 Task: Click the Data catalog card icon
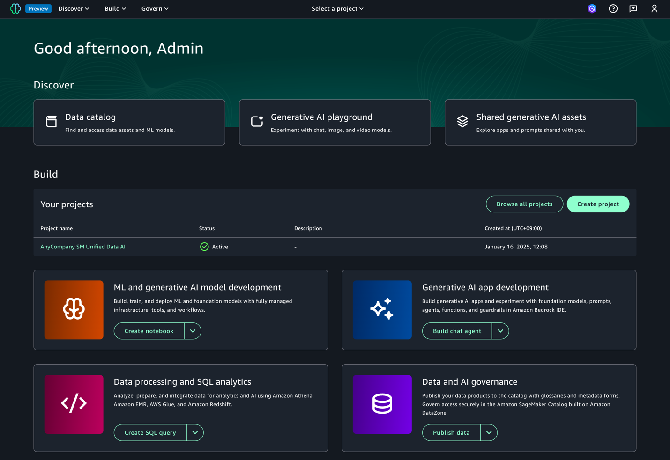click(52, 121)
